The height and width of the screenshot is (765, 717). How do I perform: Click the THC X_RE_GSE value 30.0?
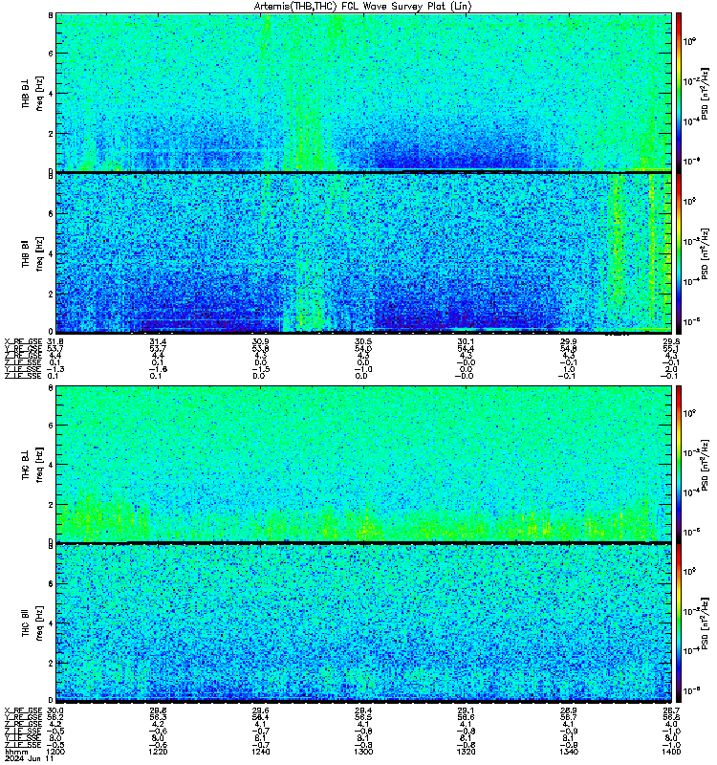(55, 710)
